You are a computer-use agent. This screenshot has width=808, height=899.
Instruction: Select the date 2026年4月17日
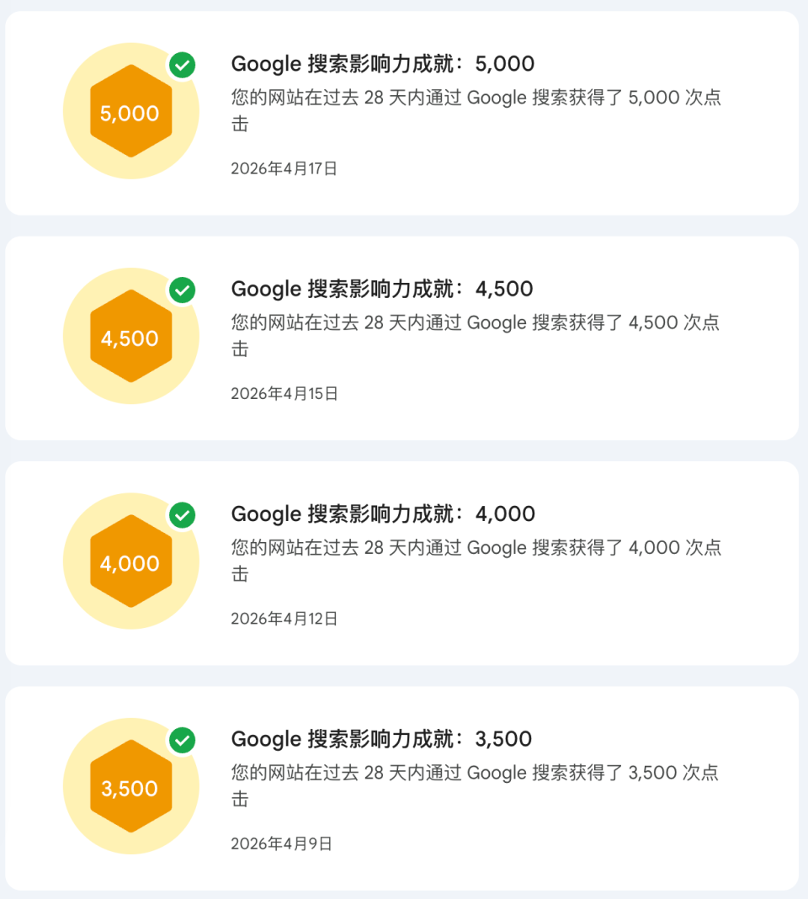tap(284, 168)
